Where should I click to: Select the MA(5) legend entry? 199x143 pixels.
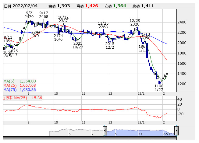(x=20, y=81)
